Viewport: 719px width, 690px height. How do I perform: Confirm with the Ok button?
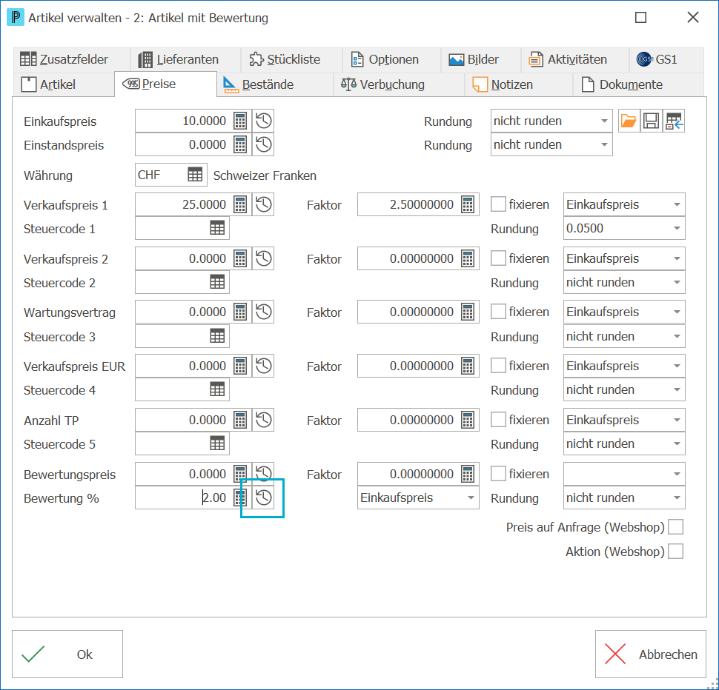[67, 654]
